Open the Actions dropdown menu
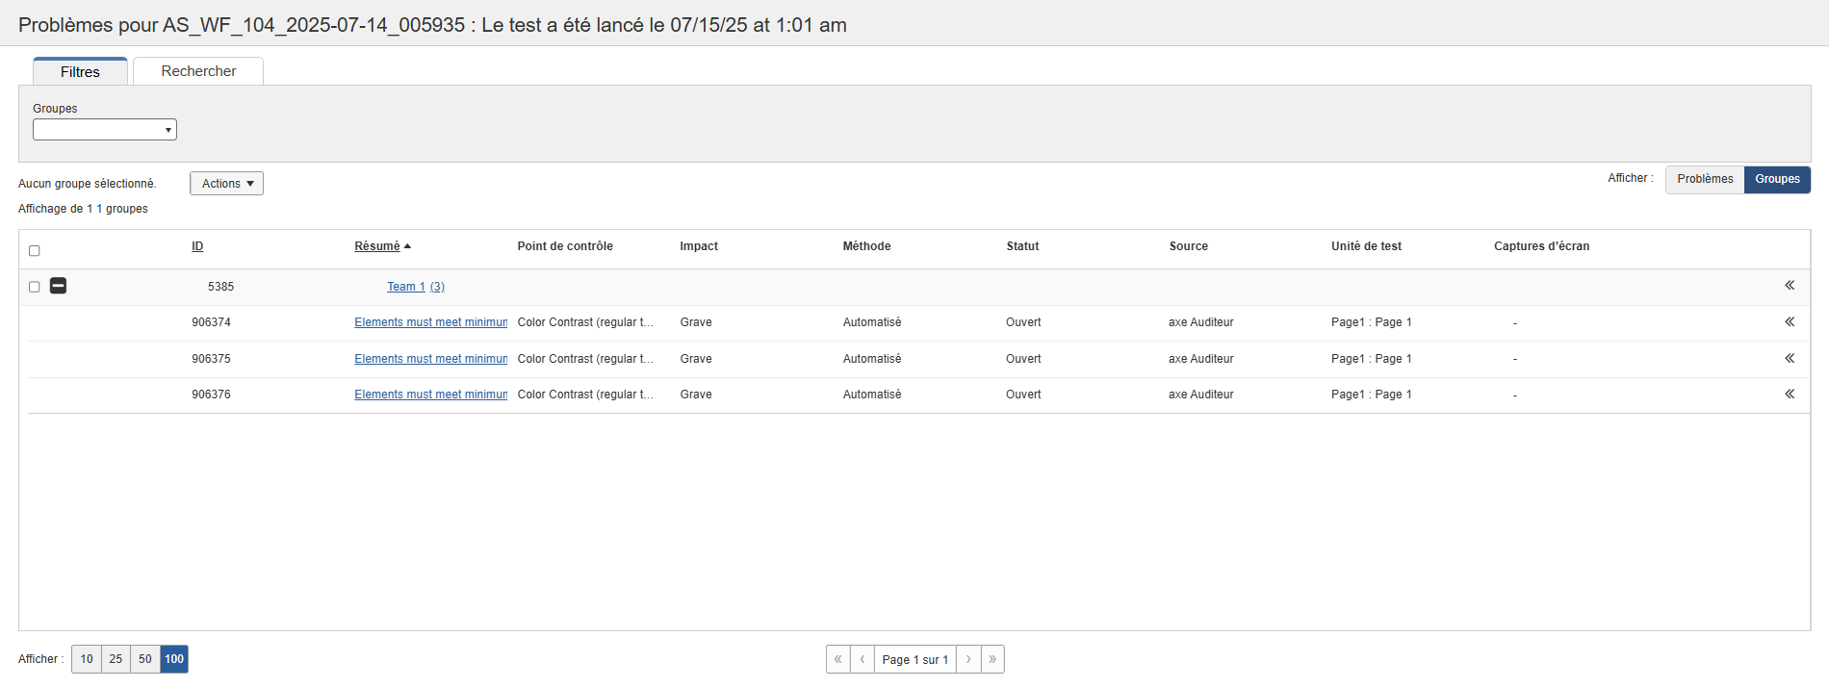1829x688 pixels. (226, 184)
